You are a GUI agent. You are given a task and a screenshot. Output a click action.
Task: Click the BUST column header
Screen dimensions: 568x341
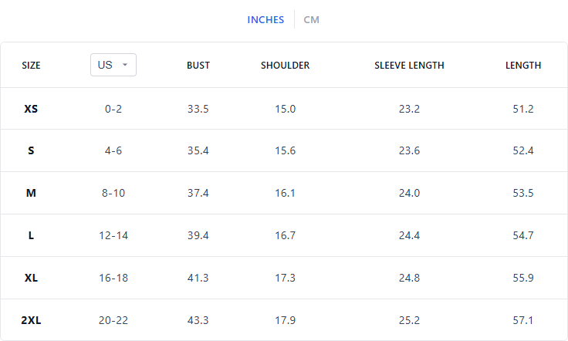point(198,66)
